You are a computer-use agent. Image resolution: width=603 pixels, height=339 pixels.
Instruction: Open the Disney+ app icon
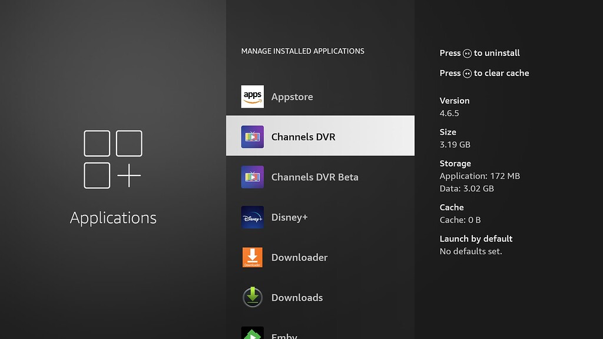click(x=252, y=217)
